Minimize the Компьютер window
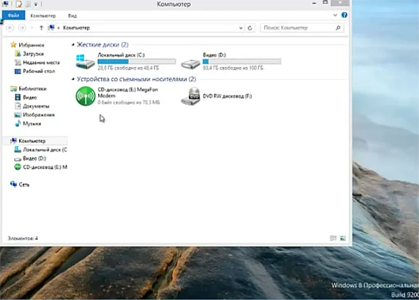419x300 pixels. [x=314, y=3]
